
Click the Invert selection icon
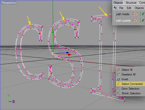pyautogui.click(x=118, y=79)
